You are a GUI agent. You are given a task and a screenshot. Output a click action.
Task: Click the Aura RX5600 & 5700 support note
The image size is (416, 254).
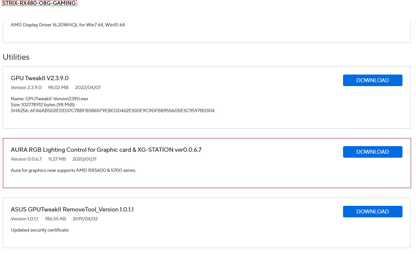(x=73, y=170)
